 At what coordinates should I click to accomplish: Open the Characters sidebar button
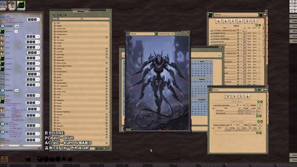293,16
